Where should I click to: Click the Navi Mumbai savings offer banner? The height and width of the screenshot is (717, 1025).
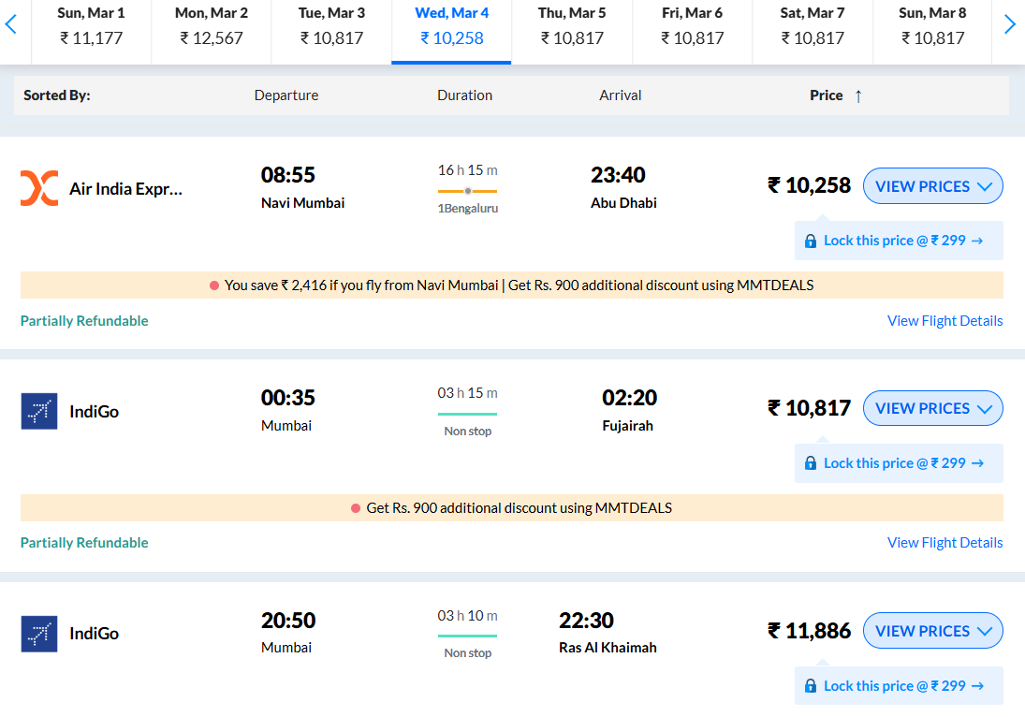point(512,285)
